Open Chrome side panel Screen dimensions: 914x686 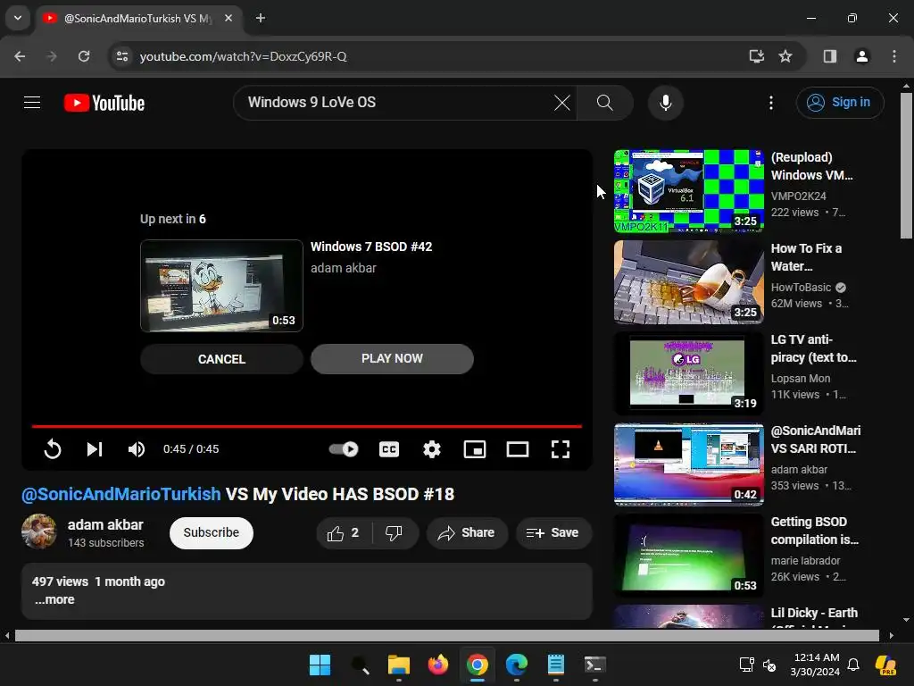pos(829,56)
